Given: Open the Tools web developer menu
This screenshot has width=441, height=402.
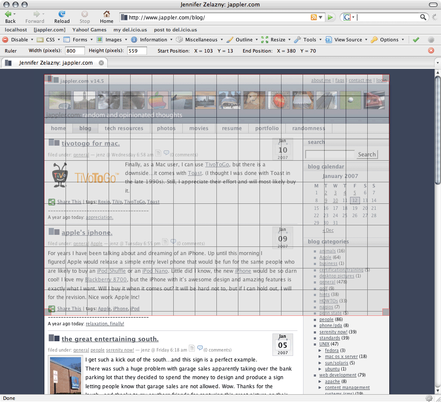Looking at the screenshot, I should (x=308, y=40).
